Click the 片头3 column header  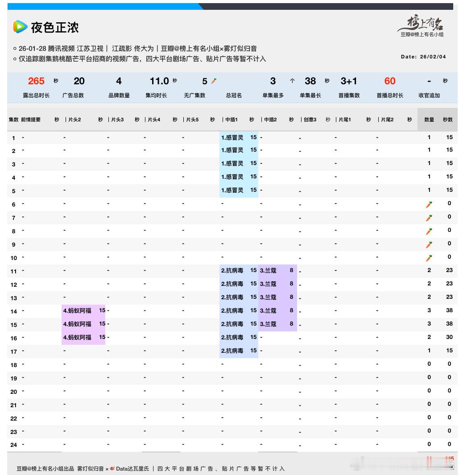point(117,120)
